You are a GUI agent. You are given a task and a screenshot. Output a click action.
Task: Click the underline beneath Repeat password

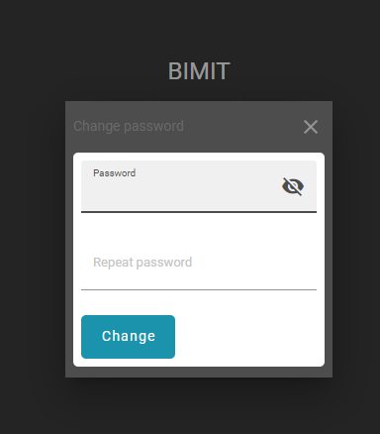(199, 289)
